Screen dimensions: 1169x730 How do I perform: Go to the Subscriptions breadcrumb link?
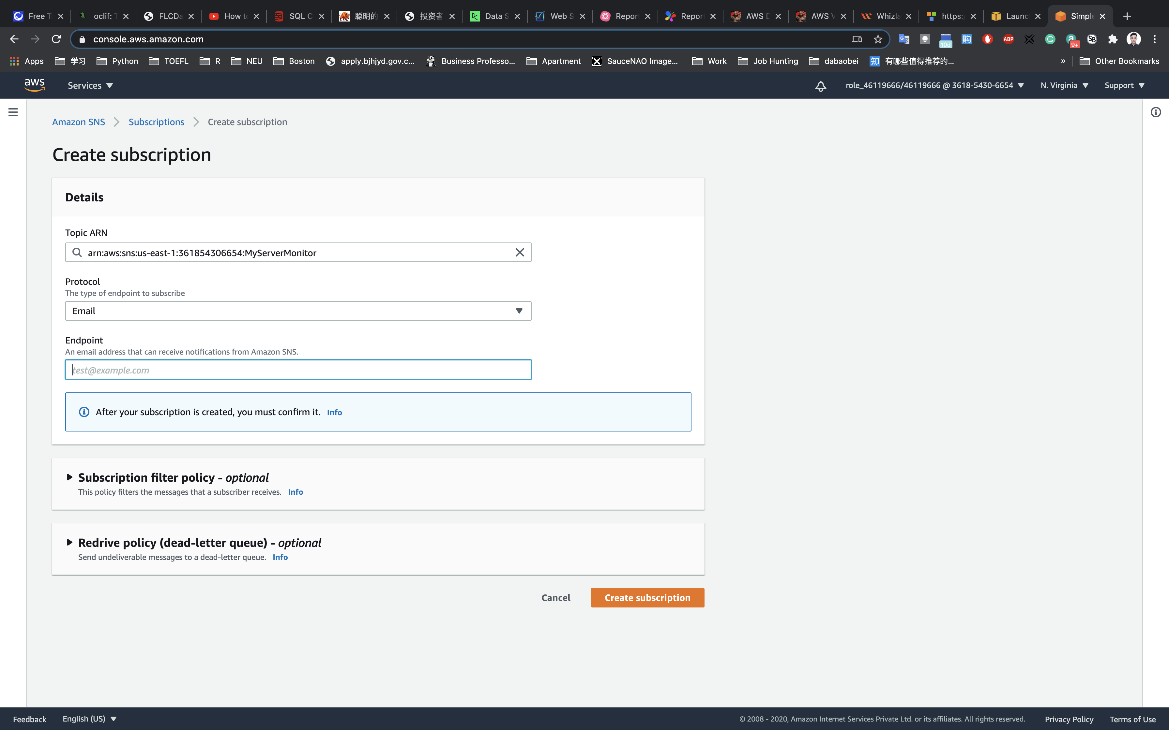(156, 122)
